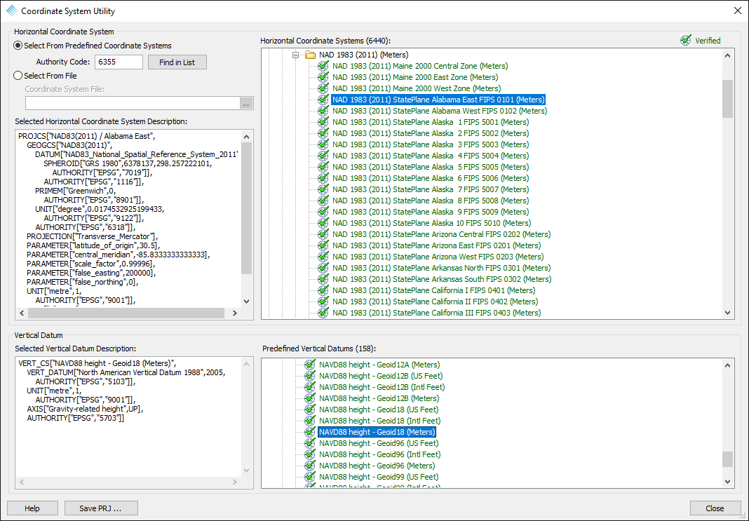Click right arrow of horizontal description scrollbar
749x521 pixels.
pyautogui.click(x=234, y=313)
